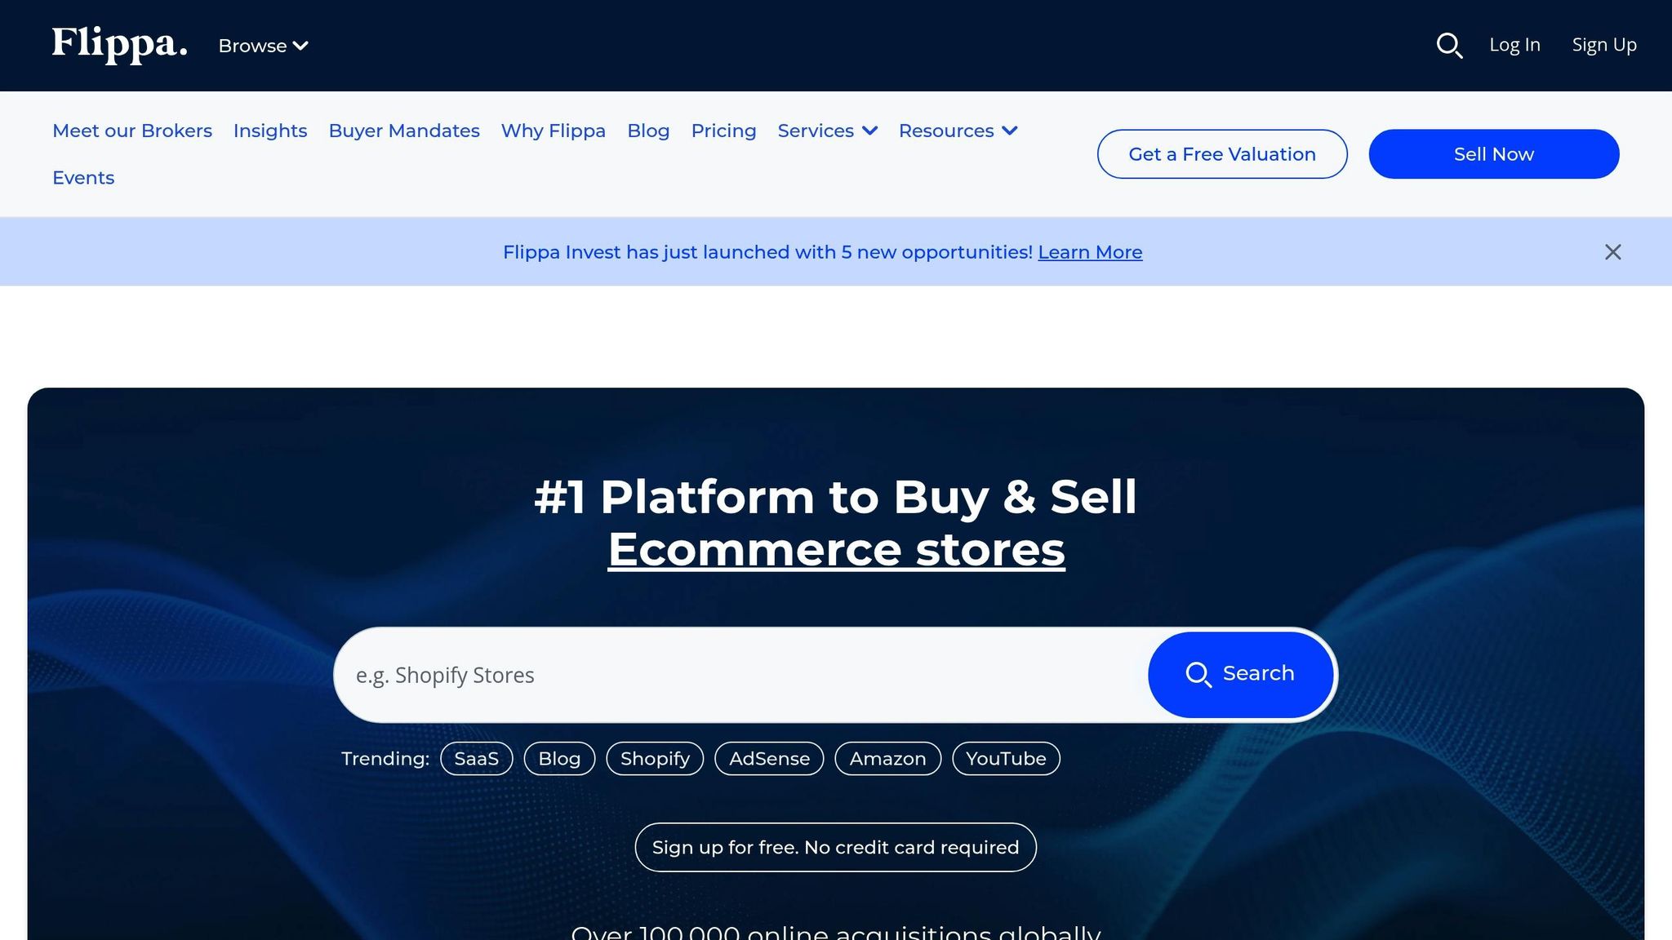Click the Trending: label
This screenshot has height=940, width=1672.
(x=385, y=759)
